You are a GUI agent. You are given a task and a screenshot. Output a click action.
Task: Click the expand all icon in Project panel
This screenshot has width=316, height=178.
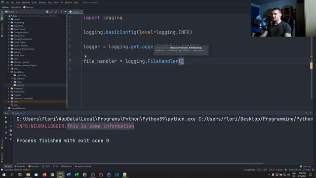(51, 12)
